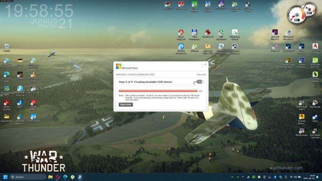
Task: Open the Adobe Creative Cloud shortcut
Action: 33,105
